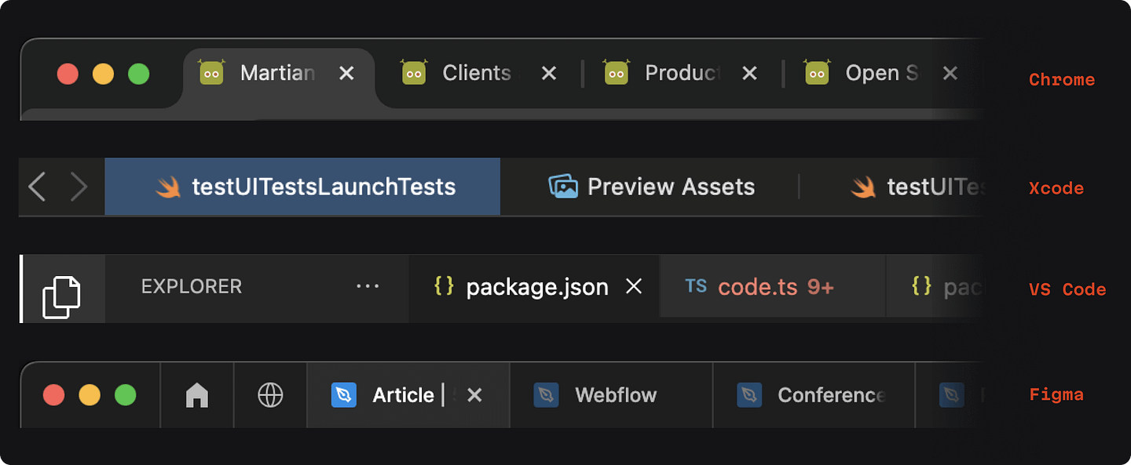Go forward using Xcode's right chevron
This screenshot has width=1131, height=465.
click(x=79, y=187)
